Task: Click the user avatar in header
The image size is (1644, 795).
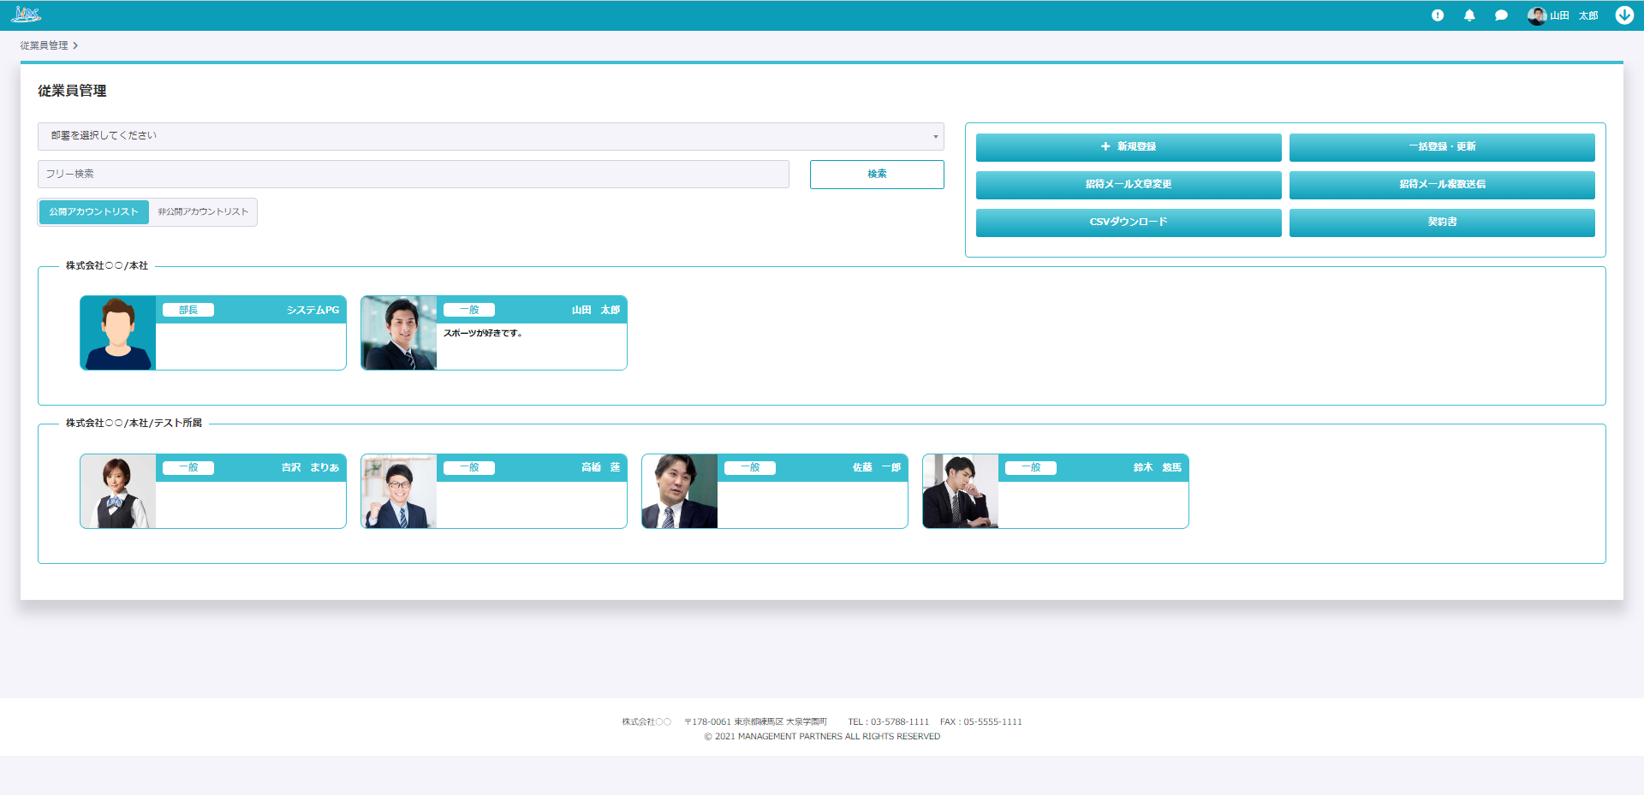Action: click(x=1537, y=15)
